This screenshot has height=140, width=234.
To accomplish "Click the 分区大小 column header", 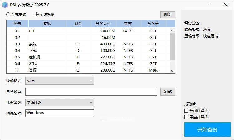I will 103,24.
